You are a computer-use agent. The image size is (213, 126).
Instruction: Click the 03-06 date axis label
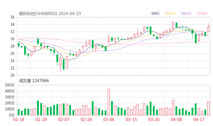(109, 119)
